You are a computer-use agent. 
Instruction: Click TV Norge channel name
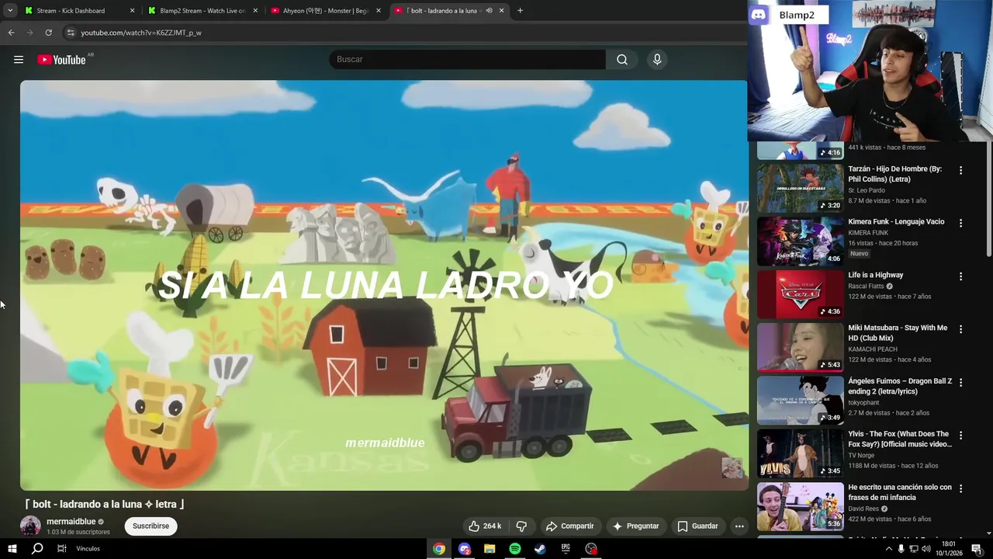click(861, 456)
